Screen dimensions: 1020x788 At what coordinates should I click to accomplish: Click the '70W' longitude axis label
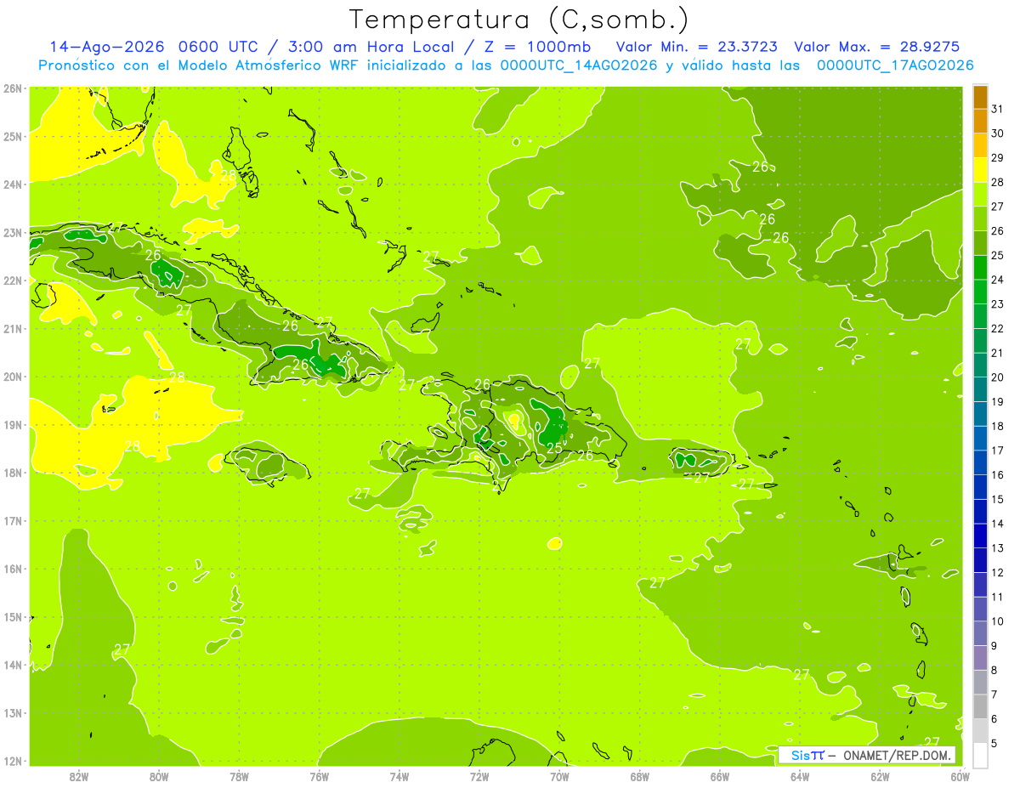[559, 776]
